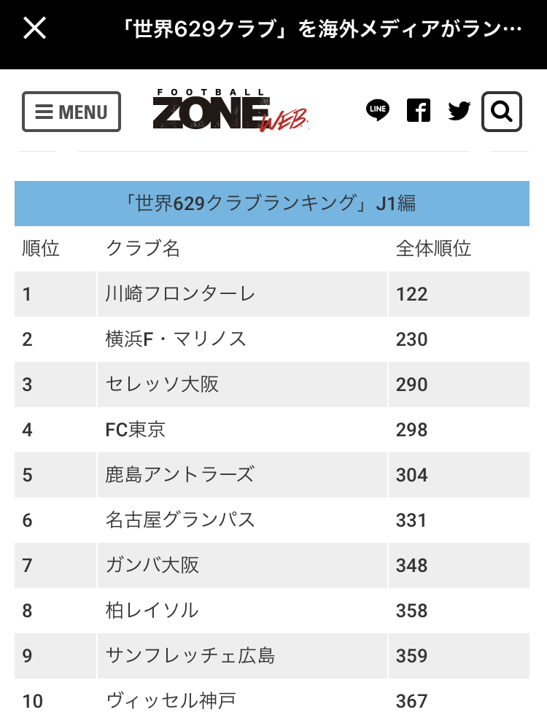547x723 pixels.
Task: Click 鹿島アントラーズ club name
Action: (179, 475)
